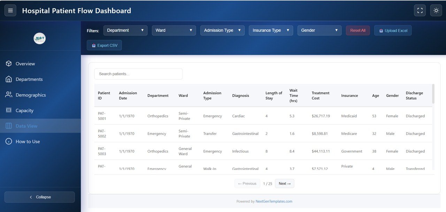Click the Reset All button
This screenshot has width=446, height=212.
pos(357,30)
